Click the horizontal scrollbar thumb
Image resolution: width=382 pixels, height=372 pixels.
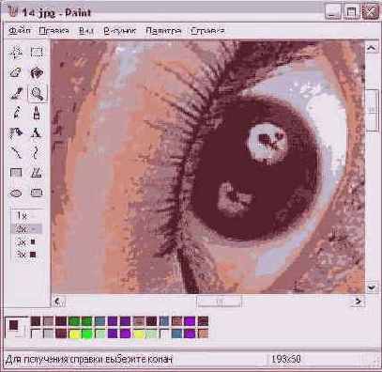click(219, 302)
